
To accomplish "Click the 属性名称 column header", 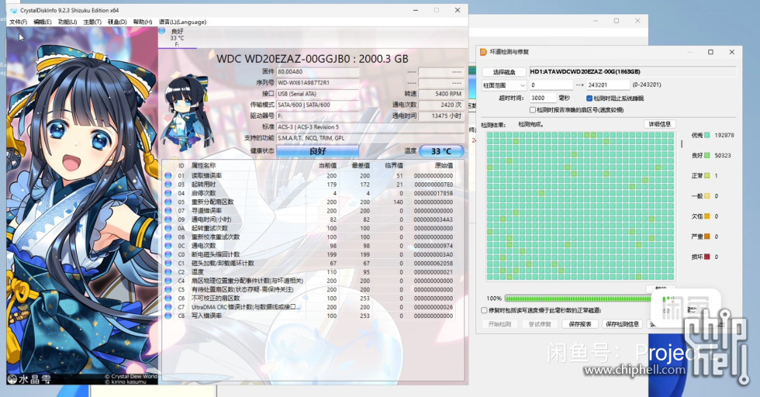I will tap(203, 166).
